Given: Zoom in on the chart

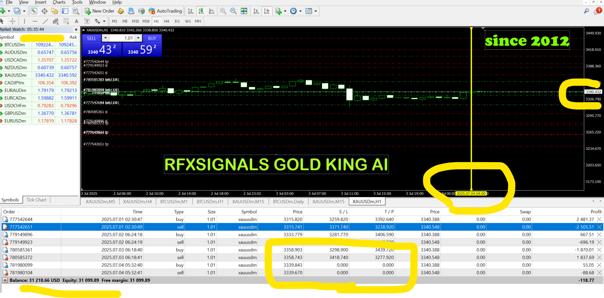Looking at the screenshot, I should tap(223, 11).
